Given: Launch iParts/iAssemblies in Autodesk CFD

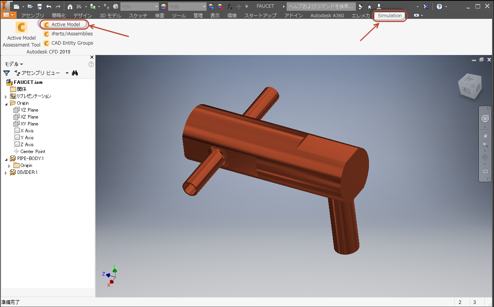Looking at the screenshot, I should (68, 34).
